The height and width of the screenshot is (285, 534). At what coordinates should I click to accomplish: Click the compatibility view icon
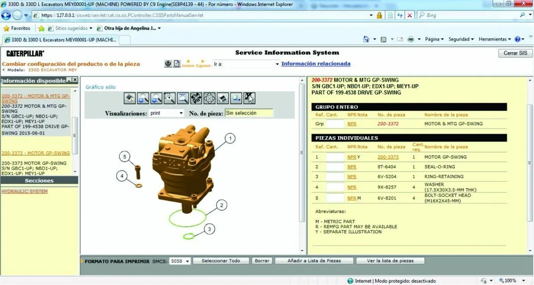(x=390, y=15)
